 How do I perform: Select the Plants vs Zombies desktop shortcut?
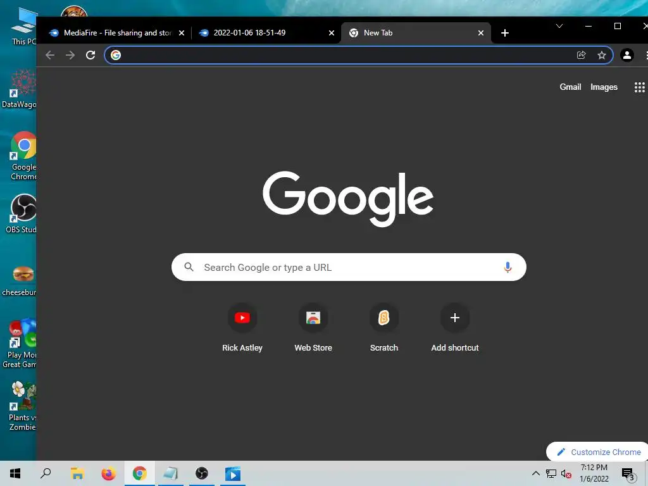pyautogui.click(x=23, y=406)
